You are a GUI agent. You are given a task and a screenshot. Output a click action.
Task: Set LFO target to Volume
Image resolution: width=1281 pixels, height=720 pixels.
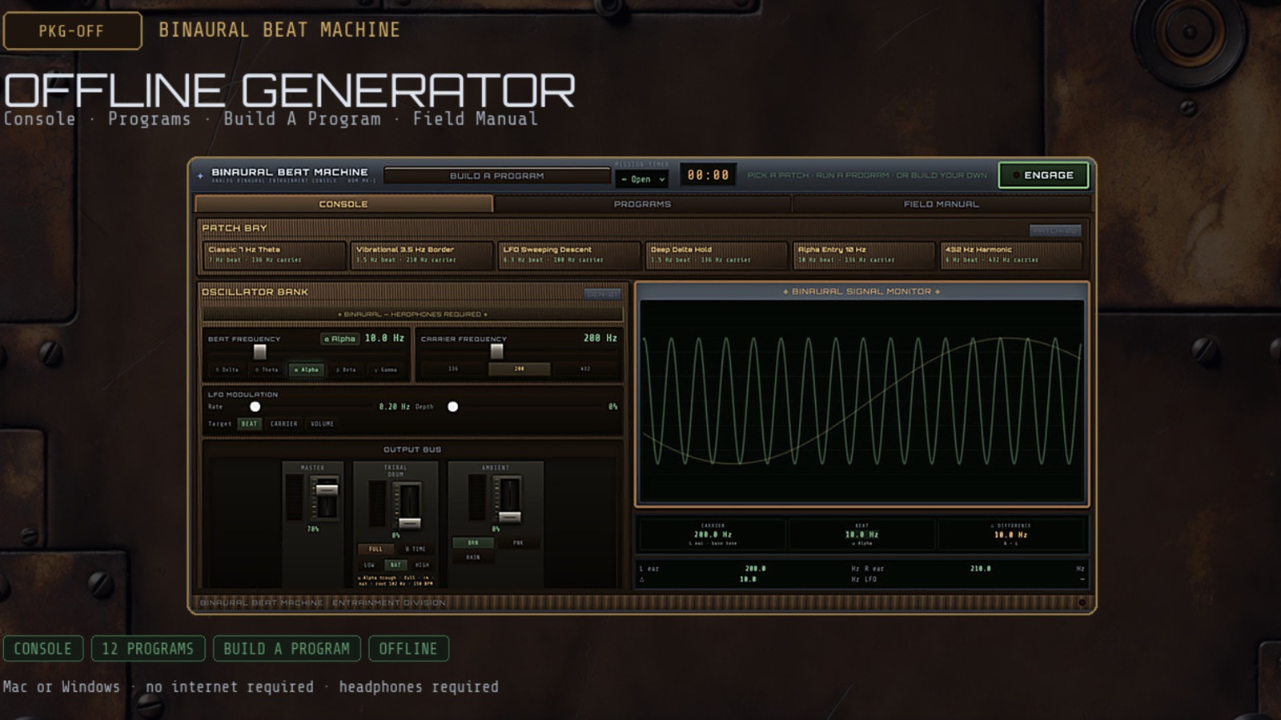(322, 424)
